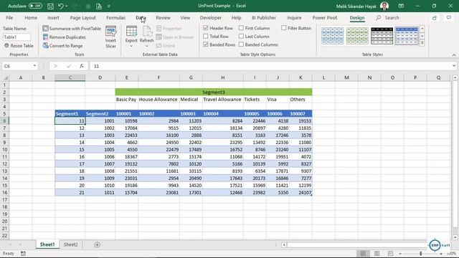
Task: Click the Ribbon Display Options icon
Action: coord(401,6)
